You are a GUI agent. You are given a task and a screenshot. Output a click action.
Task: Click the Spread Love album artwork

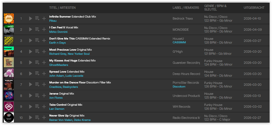click(x=9, y=73)
